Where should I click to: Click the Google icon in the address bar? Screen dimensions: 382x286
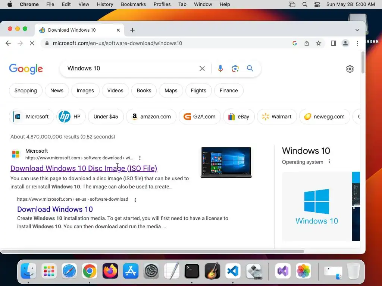click(x=295, y=43)
